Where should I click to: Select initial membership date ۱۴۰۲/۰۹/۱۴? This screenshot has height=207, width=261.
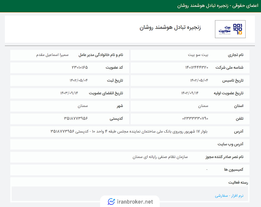(190, 93)
